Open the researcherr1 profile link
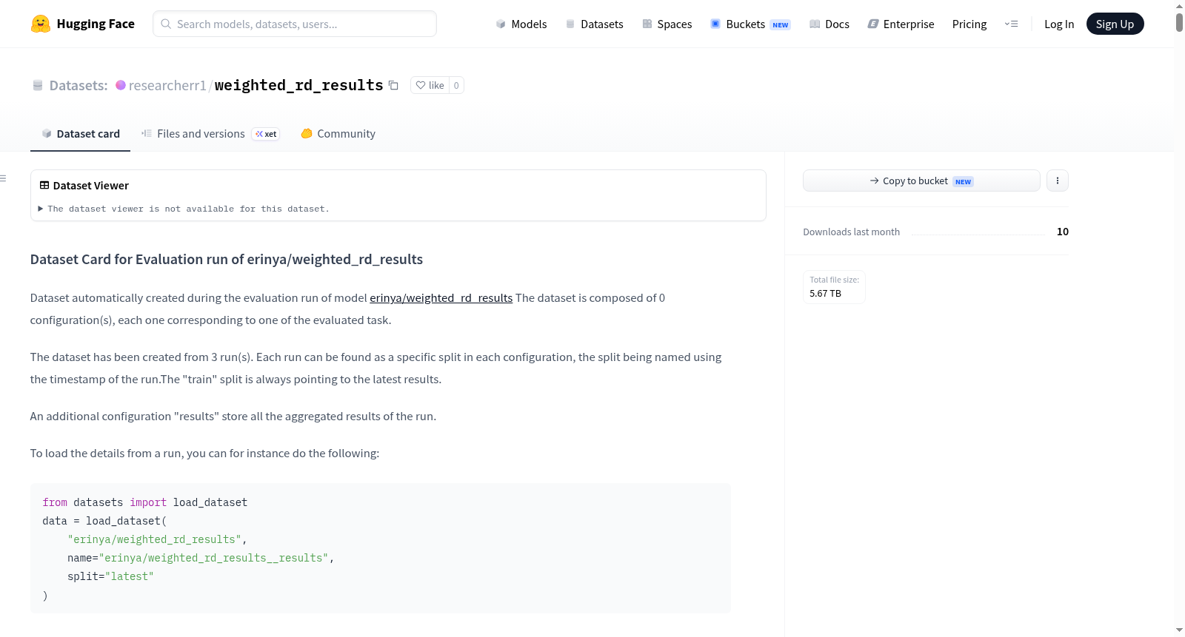The height and width of the screenshot is (637, 1185). 167,86
